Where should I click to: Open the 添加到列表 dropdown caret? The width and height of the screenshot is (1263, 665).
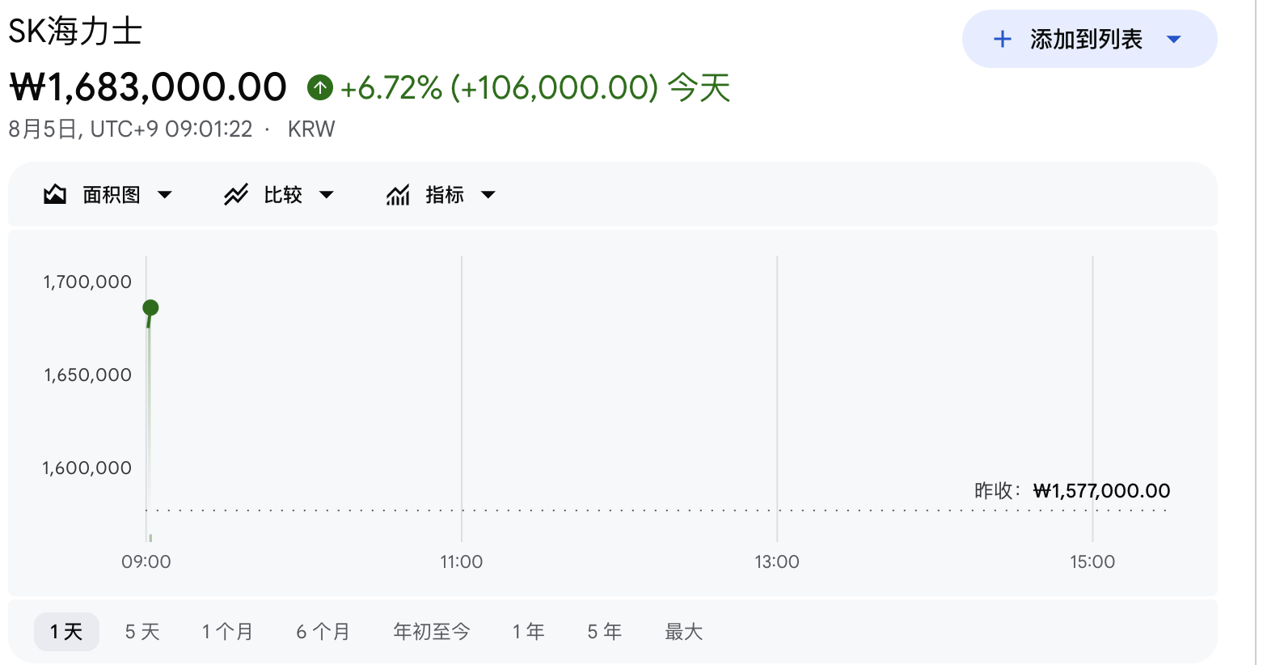pyautogui.click(x=1174, y=39)
